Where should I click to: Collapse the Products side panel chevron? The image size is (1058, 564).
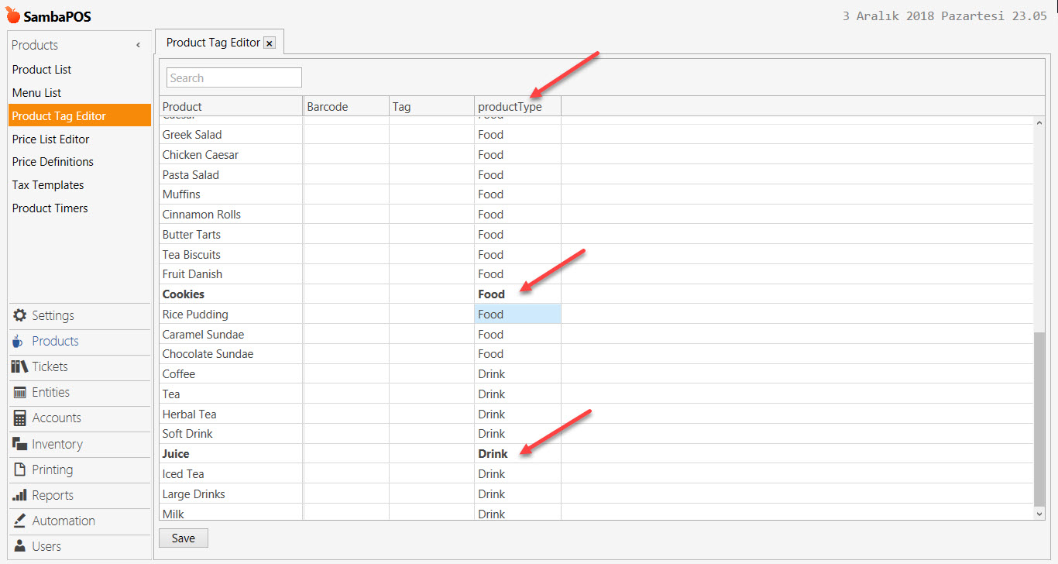(x=138, y=45)
